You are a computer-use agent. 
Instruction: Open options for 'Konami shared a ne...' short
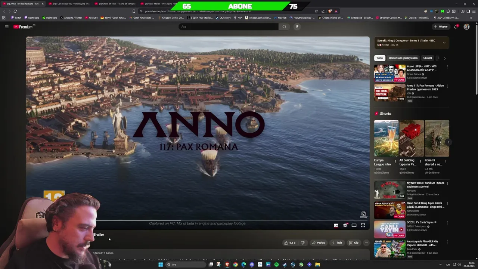(446, 162)
